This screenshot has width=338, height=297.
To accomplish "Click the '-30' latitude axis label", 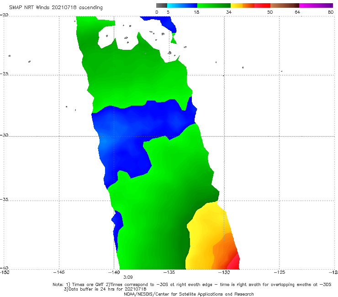I will [x=4, y=135].
